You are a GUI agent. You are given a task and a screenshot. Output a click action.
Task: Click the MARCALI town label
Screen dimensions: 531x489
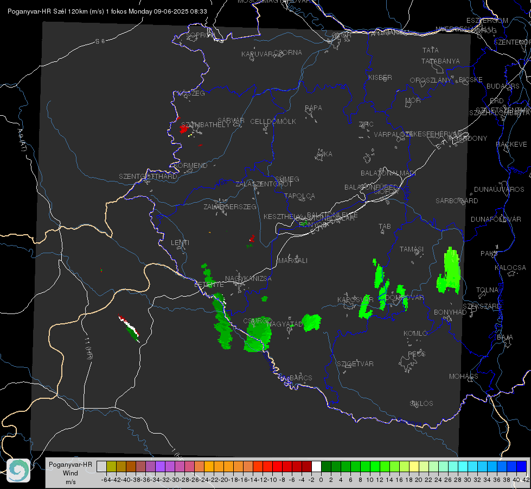click(x=293, y=261)
